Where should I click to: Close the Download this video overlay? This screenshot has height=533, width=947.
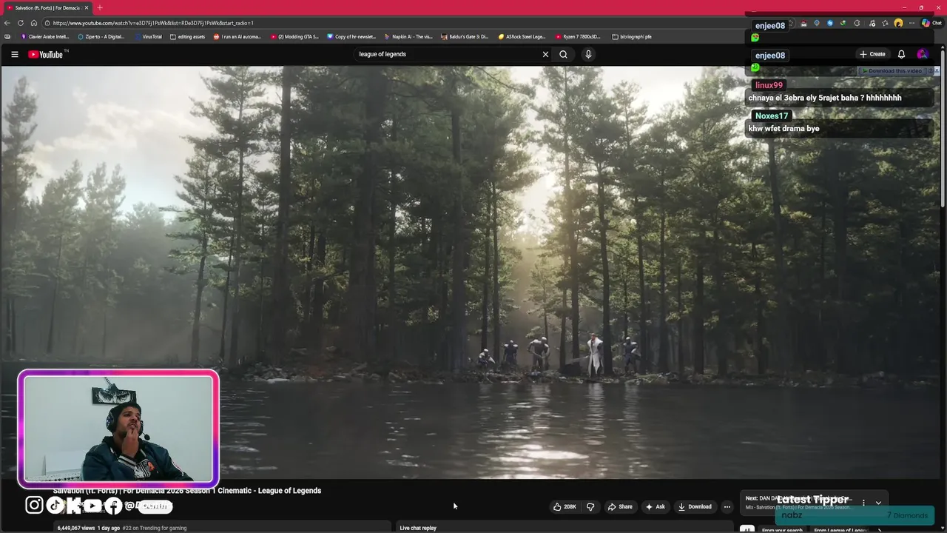[937, 71]
